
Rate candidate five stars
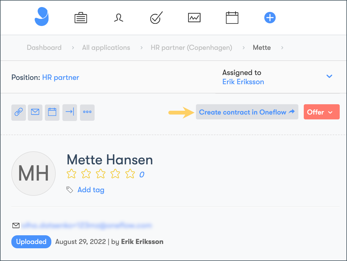pos(130,174)
